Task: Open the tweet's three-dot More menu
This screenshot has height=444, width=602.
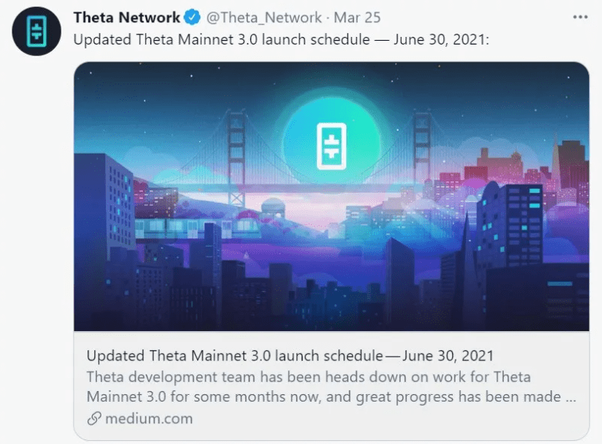Action: click(580, 17)
